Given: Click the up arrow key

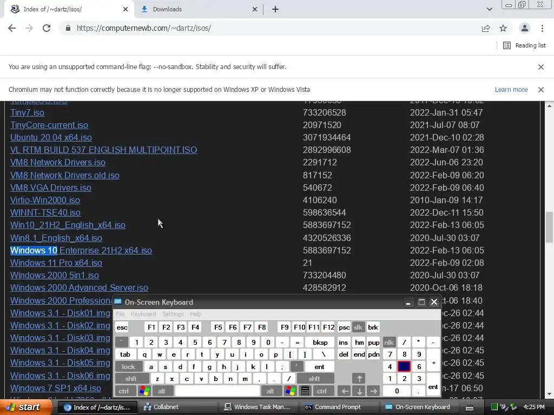Looking at the screenshot, I should coord(359,379).
